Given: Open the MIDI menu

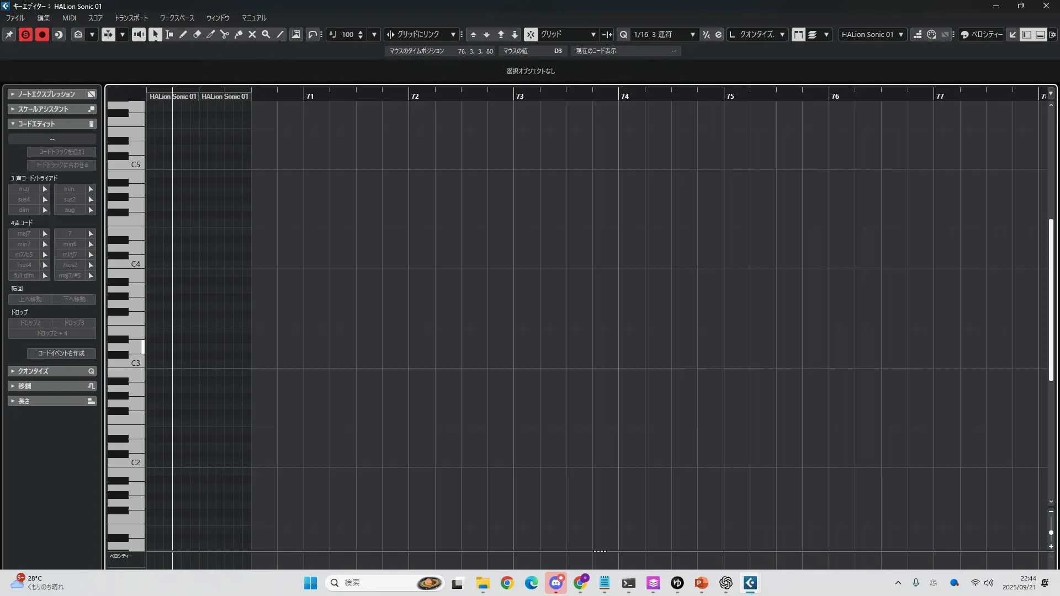Looking at the screenshot, I should click(69, 18).
